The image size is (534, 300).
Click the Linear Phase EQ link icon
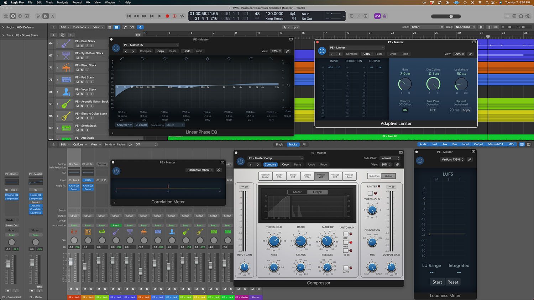click(287, 51)
